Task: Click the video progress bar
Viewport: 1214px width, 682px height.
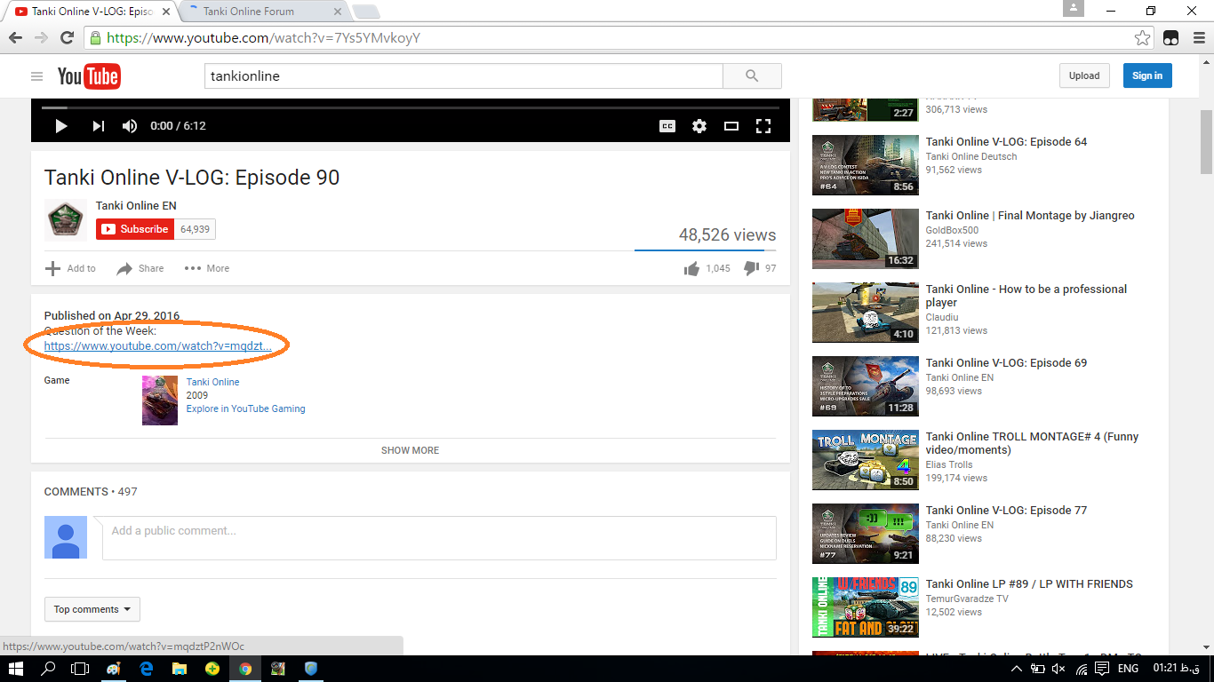Action: pyautogui.click(x=410, y=107)
